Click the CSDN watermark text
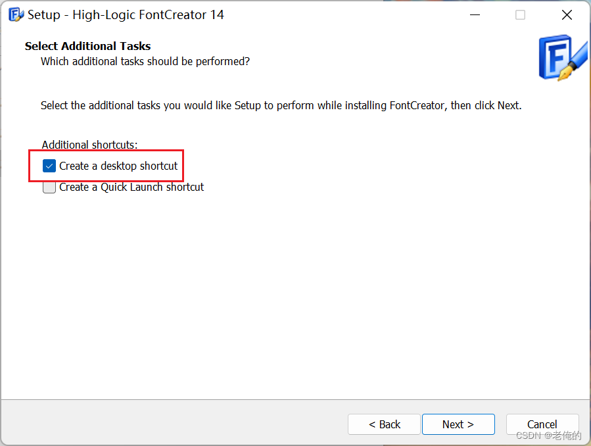Viewport: 591px width, 446px height. pos(548,435)
